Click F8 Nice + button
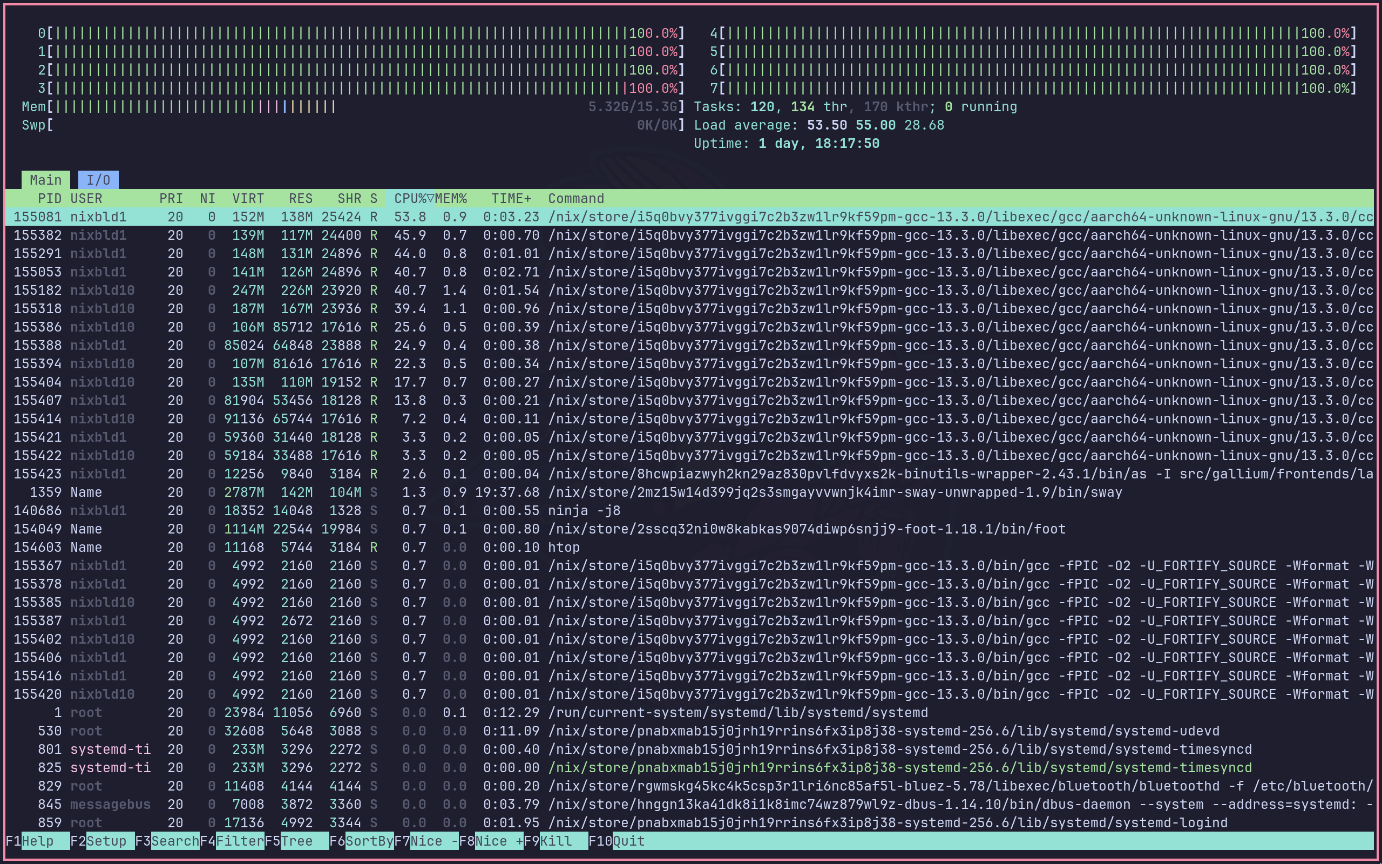The width and height of the screenshot is (1382, 864). [x=499, y=841]
